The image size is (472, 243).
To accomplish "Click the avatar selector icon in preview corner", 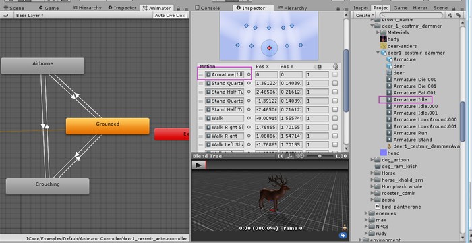I will coord(344,227).
